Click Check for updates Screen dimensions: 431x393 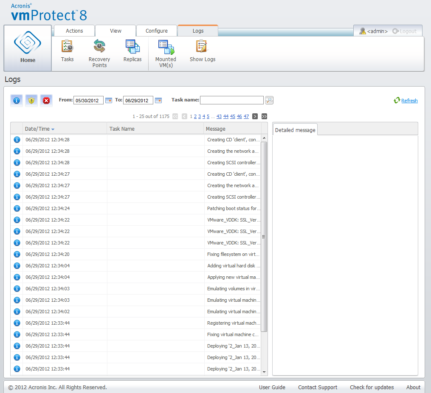pyautogui.click(x=372, y=387)
